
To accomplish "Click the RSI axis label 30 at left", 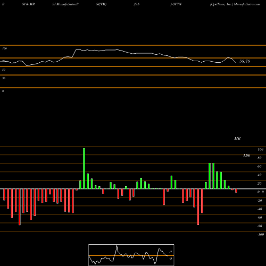I will tap(4, 78).
